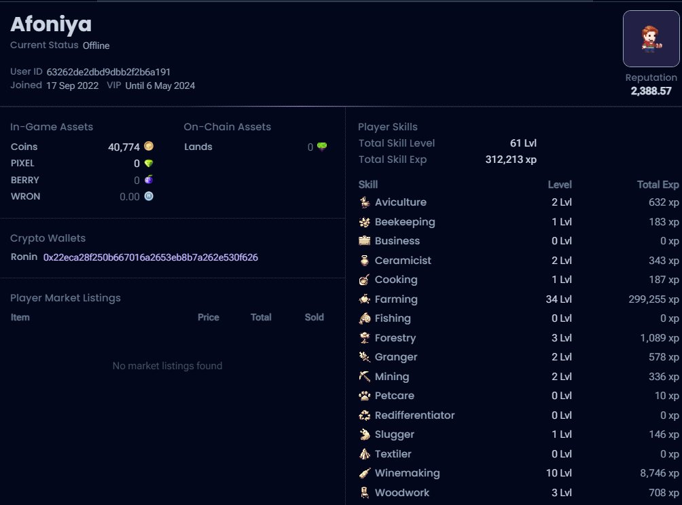This screenshot has width=682, height=505.
Task: Click the Item column header
Action: click(20, 317)
